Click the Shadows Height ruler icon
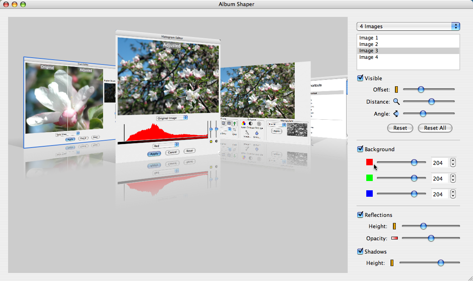This screenshot has width=473, height=281. (x=392, y=263)
